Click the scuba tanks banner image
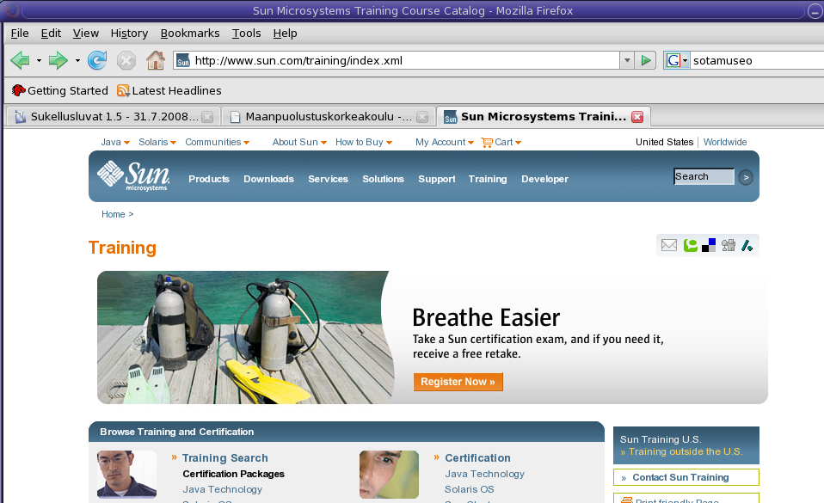The image size is (824, 503). point(246,337)
